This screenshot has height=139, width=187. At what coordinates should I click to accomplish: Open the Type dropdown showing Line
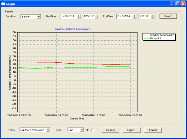click(76, 130)
